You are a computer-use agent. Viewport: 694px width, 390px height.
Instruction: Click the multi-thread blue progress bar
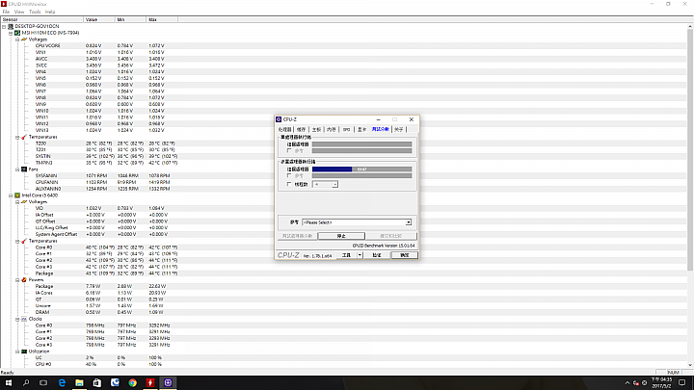332,169
